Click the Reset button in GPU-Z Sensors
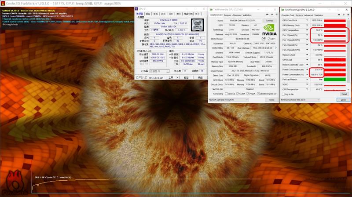Screen dimensions: 352x197 (x=344, y=94)
